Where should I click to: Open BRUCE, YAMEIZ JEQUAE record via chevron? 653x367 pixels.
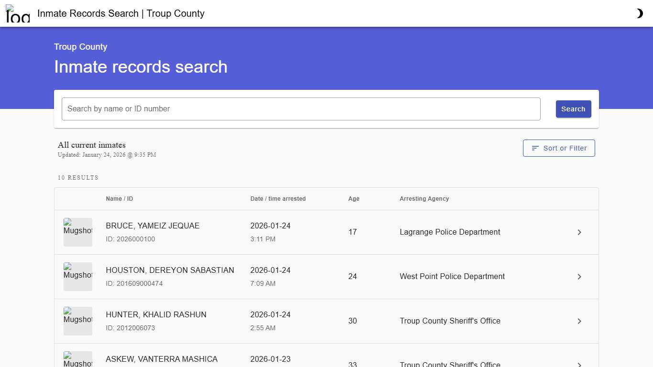[579, 232]
